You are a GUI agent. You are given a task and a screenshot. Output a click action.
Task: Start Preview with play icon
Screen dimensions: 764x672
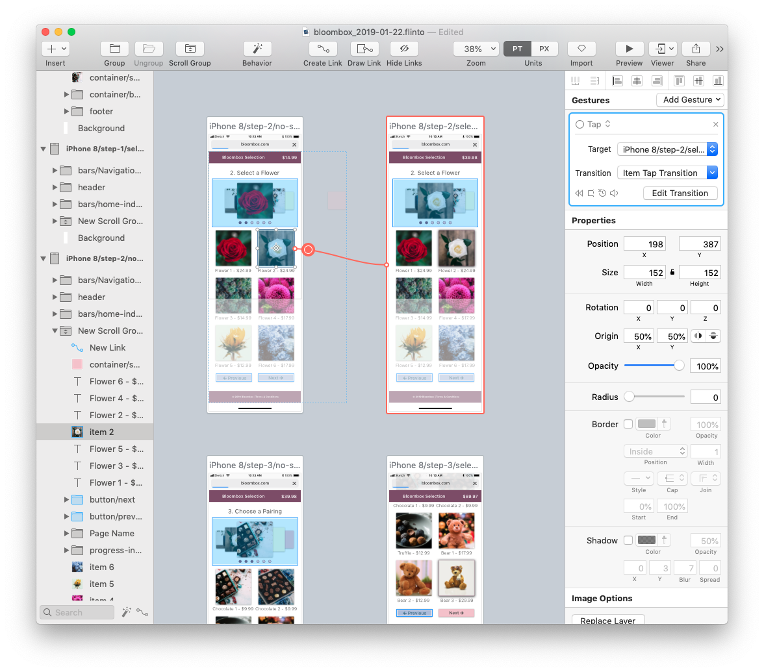coord(629,49)
